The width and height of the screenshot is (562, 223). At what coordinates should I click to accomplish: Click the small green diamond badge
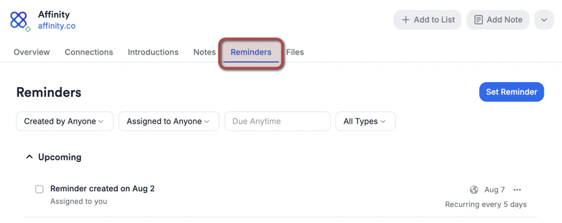(28, 29)
